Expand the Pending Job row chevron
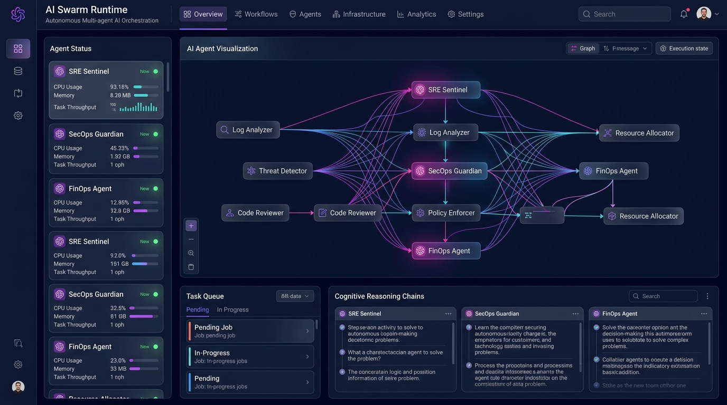 [307, 331]
